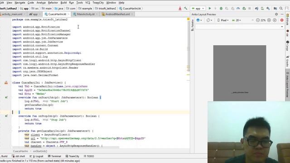
Task: Zoom out the layout preview
Action: pyautogui.click(x=258, y=20)
